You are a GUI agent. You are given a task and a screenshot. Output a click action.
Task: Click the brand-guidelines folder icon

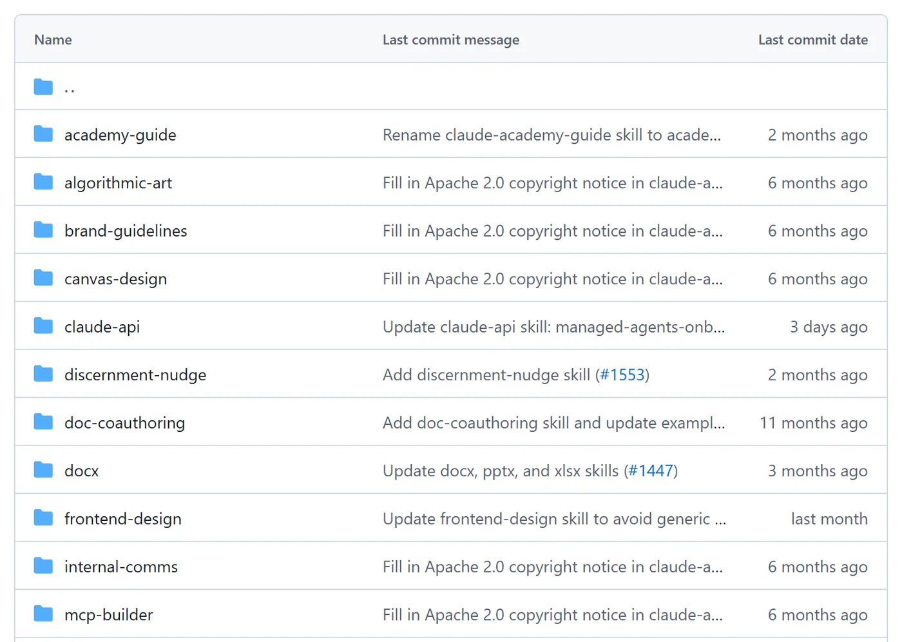43,230
